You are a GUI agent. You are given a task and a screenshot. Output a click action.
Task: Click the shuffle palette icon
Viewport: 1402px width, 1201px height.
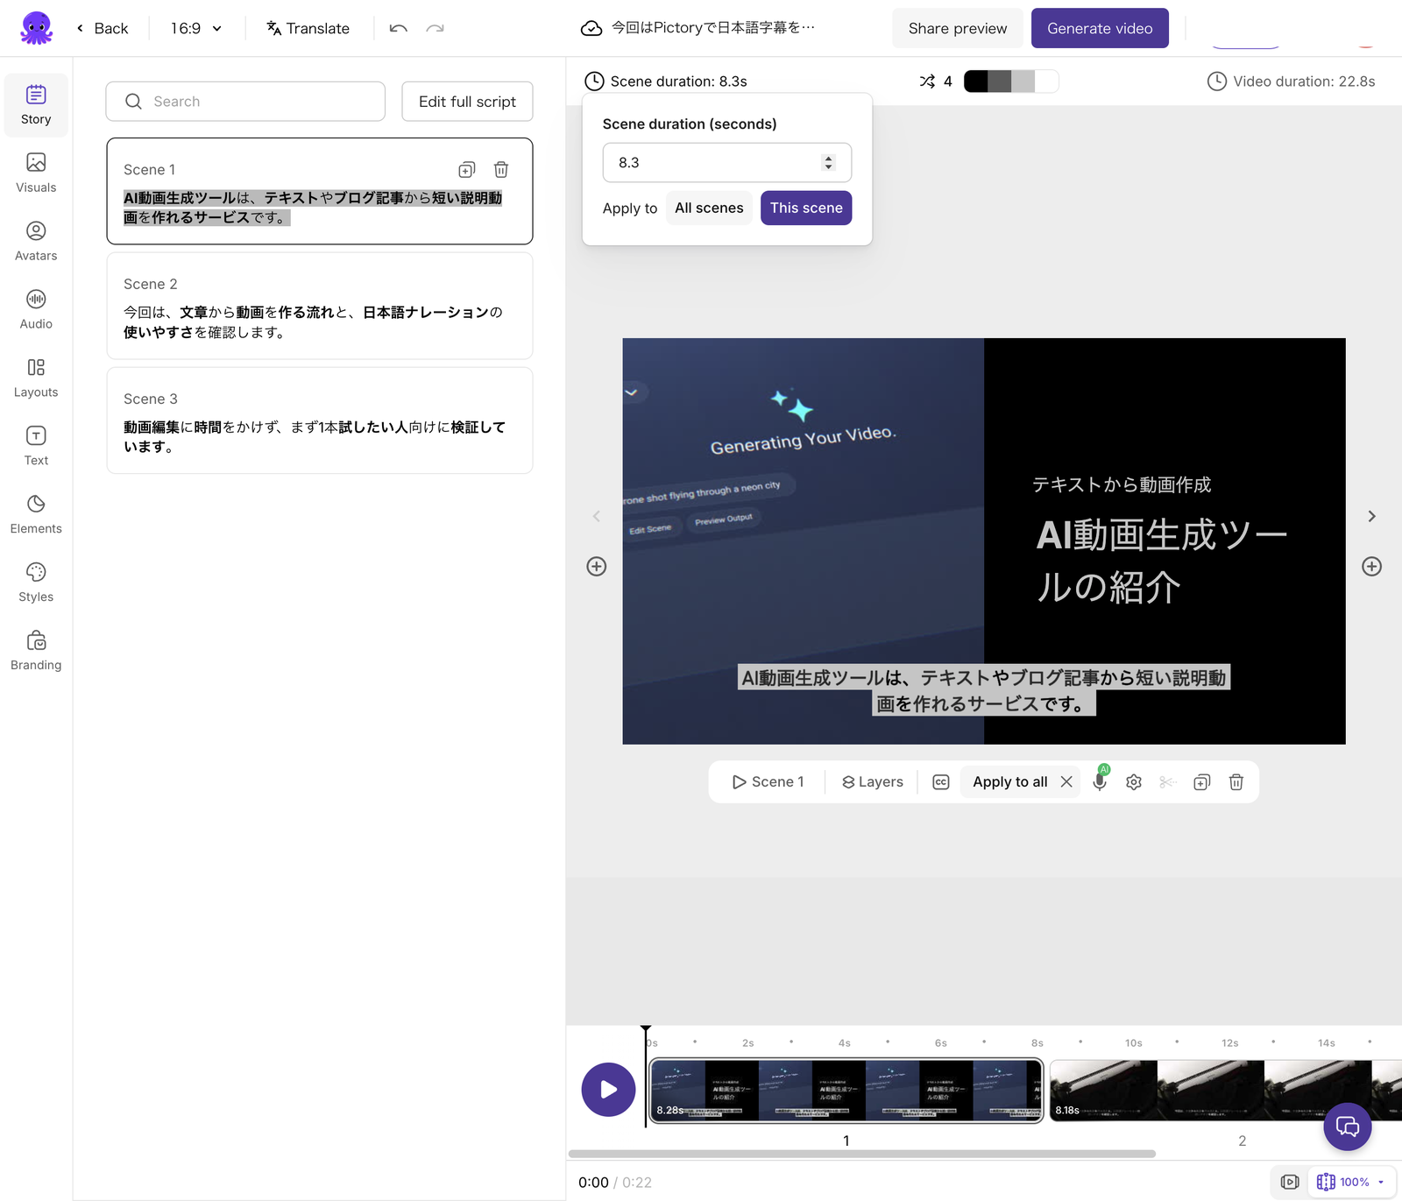[927, 81]
